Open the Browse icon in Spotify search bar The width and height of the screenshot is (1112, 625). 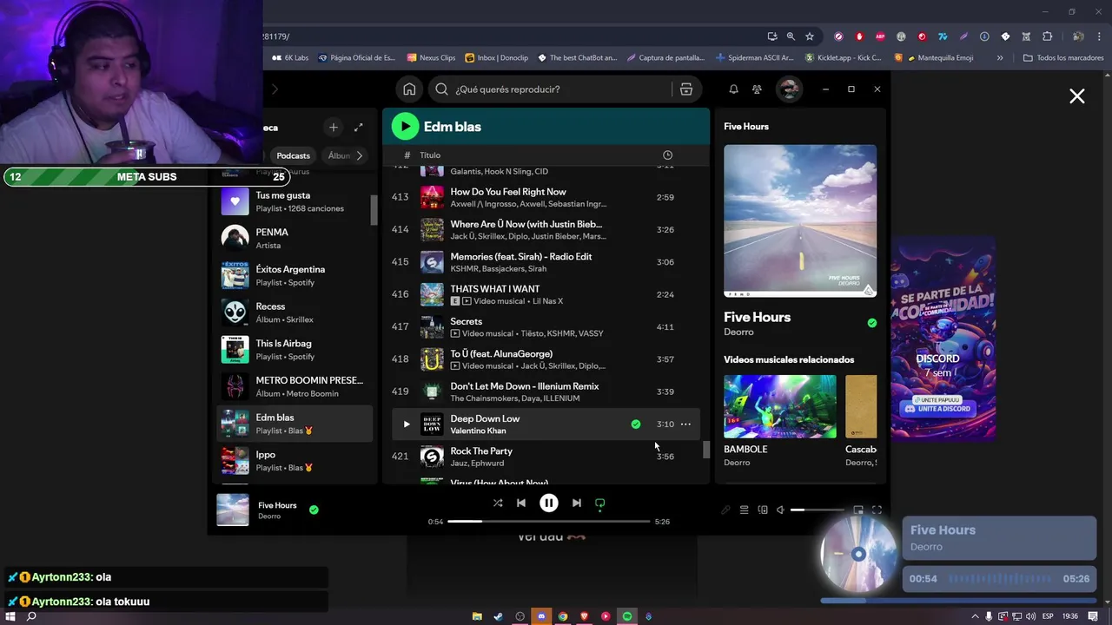[686, 89]
